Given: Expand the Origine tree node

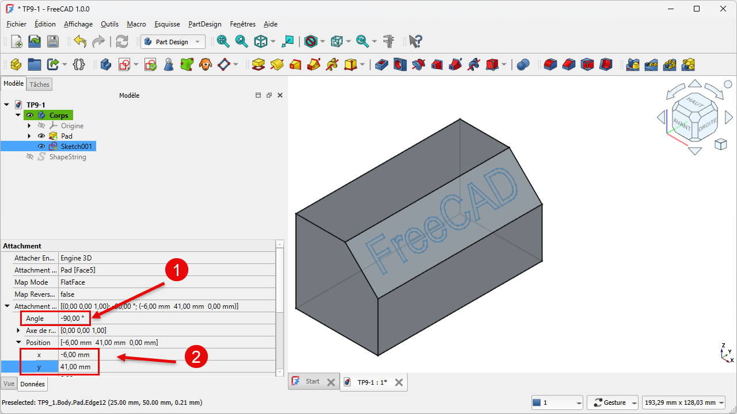Looking at the screenshot, I should point(29,126).
